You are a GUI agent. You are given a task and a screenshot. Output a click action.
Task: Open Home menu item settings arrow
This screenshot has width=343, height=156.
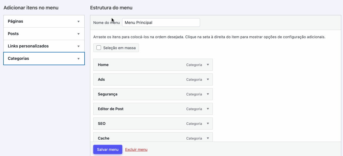coord(208,65)
